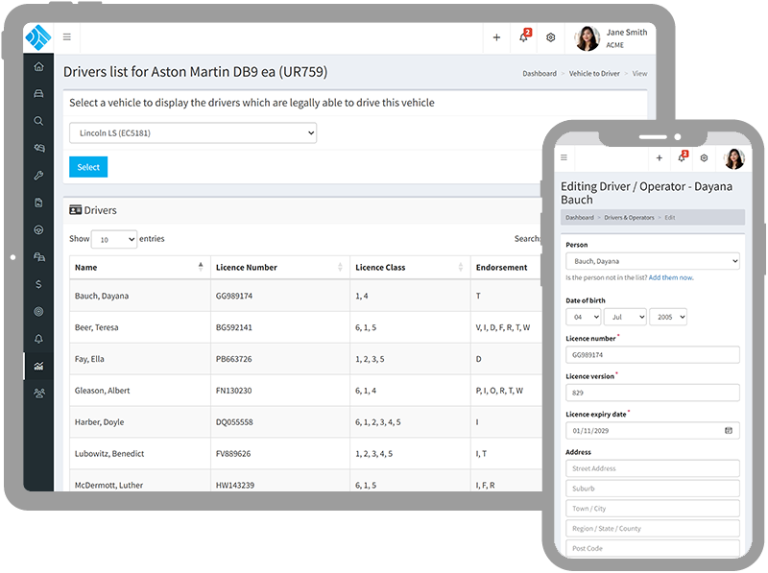Open the document file sidebar icon
768x573 pixels.
[x=38, y=203]
